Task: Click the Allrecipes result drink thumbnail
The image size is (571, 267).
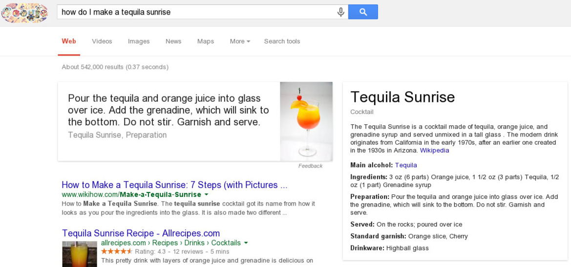Action: 80,254
